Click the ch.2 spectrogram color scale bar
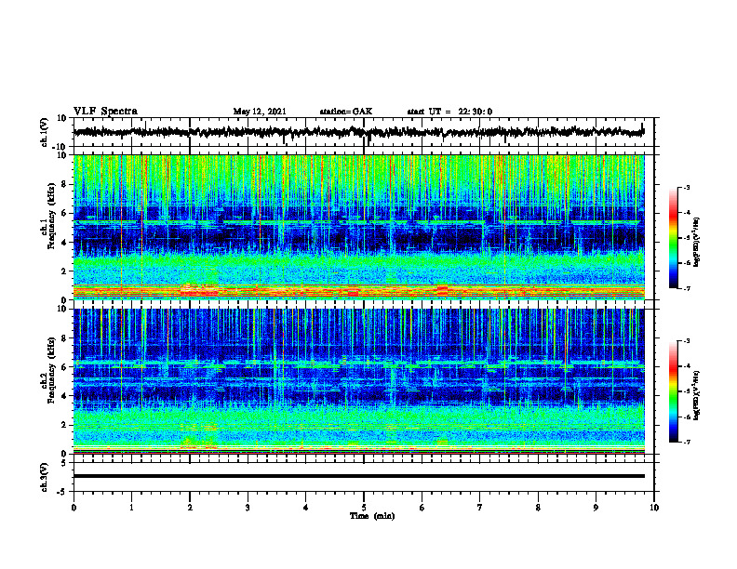Screen dimensions: 737x569 tap(673, 391)
